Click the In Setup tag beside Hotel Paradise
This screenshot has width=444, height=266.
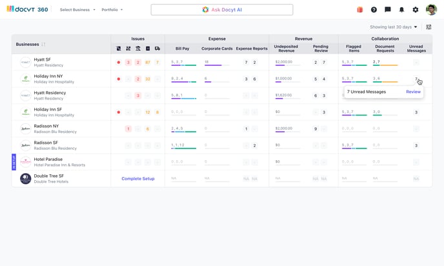[x=14, y=162]
